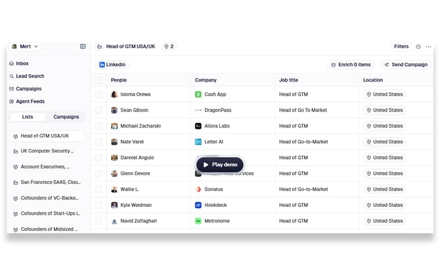Click Head of Go To Market job title
440x275 pixels.
pos(303,110)
